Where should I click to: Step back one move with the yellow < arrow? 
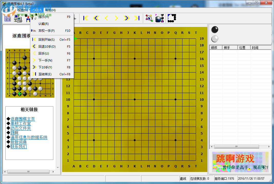pos(106,18)
